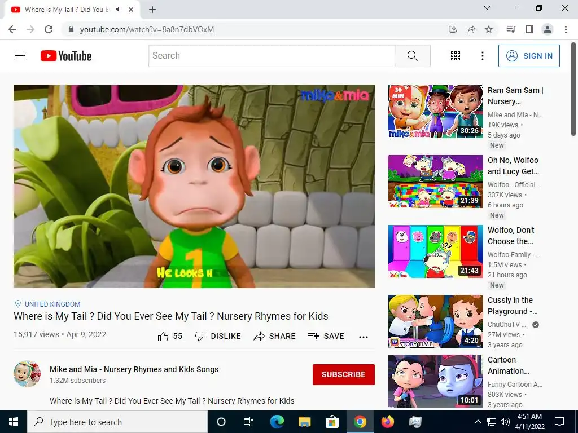This screenshot has width=578, height=433.
Task: Open Oh No, Wolfoo and Lucy thumbnail
Action: coord(435,182)
